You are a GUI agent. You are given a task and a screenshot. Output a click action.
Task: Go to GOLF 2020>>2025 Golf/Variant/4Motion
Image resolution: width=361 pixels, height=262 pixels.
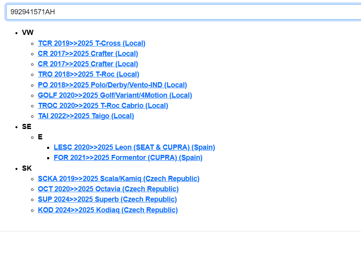point(115,95)
